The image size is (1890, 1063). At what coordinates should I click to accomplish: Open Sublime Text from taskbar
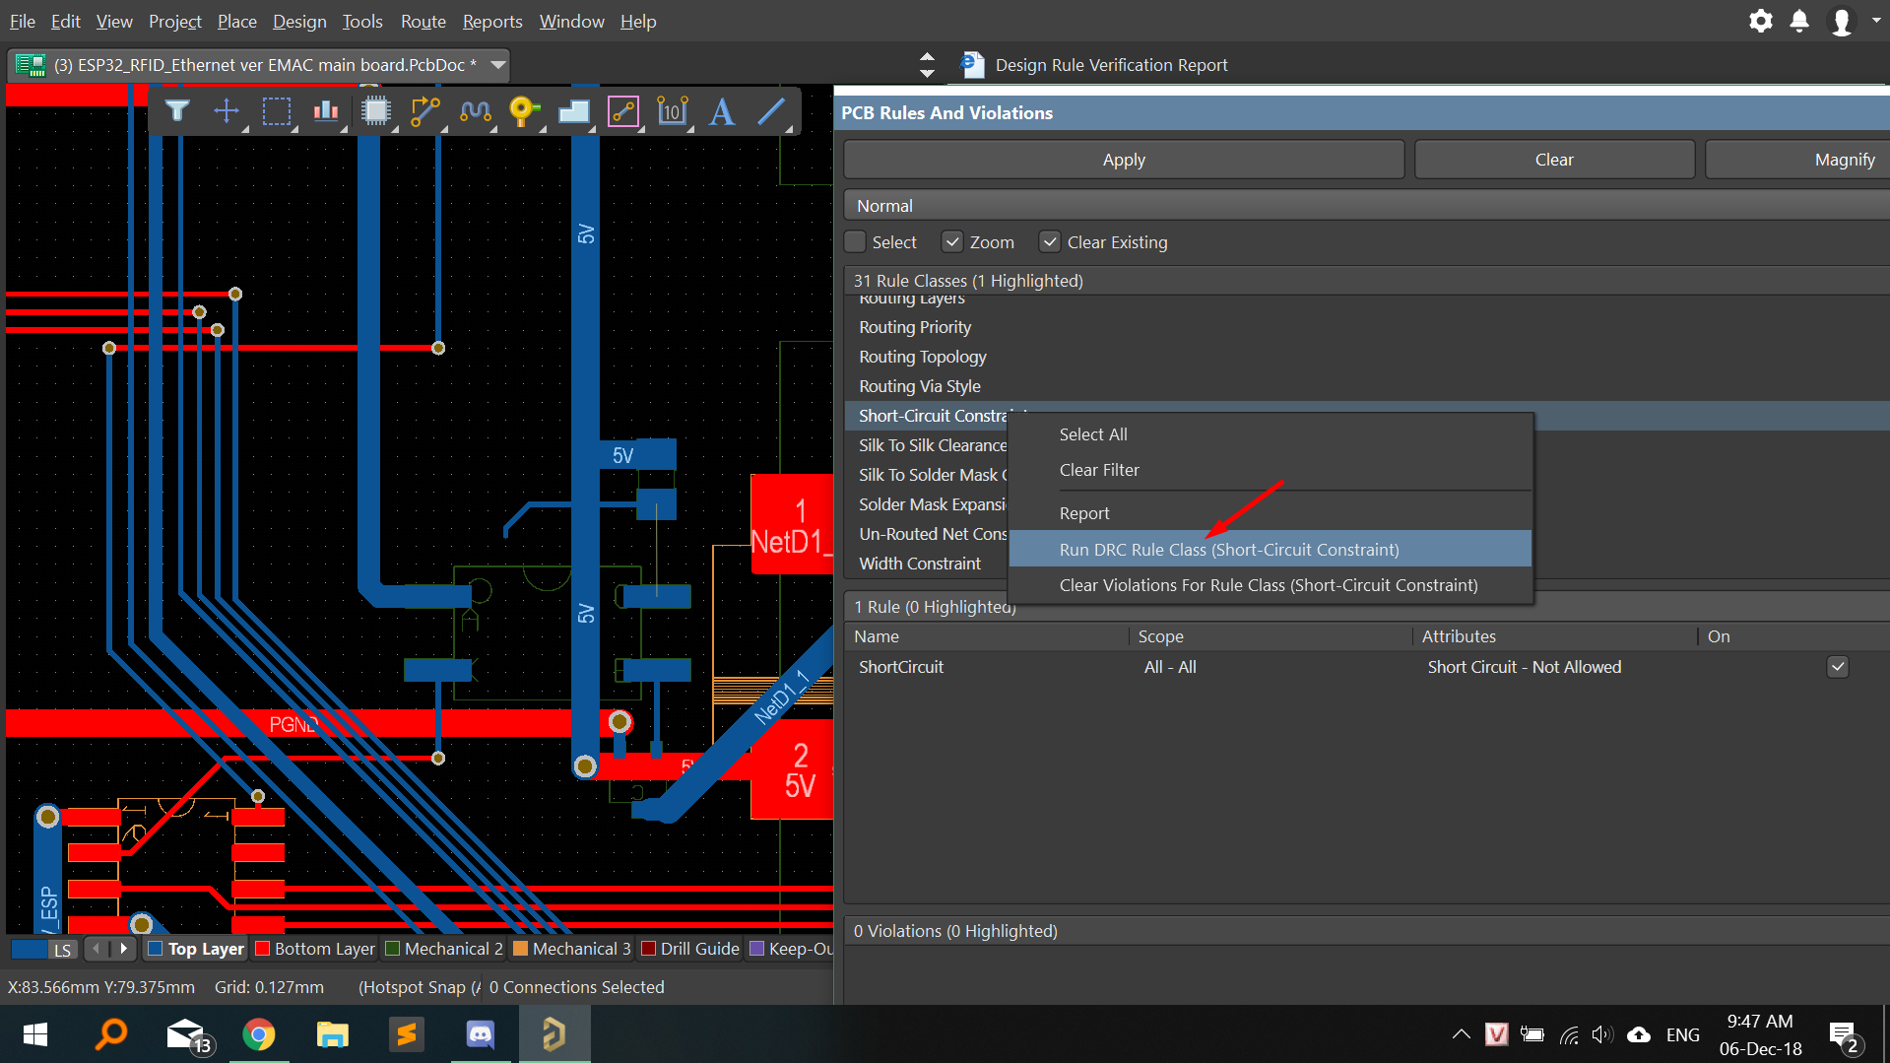click(x=406, y=1034)
